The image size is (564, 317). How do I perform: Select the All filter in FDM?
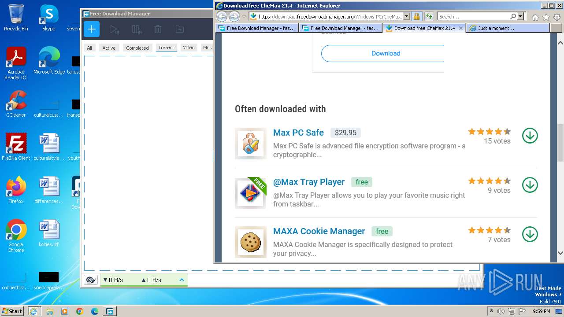coord(89,48)
